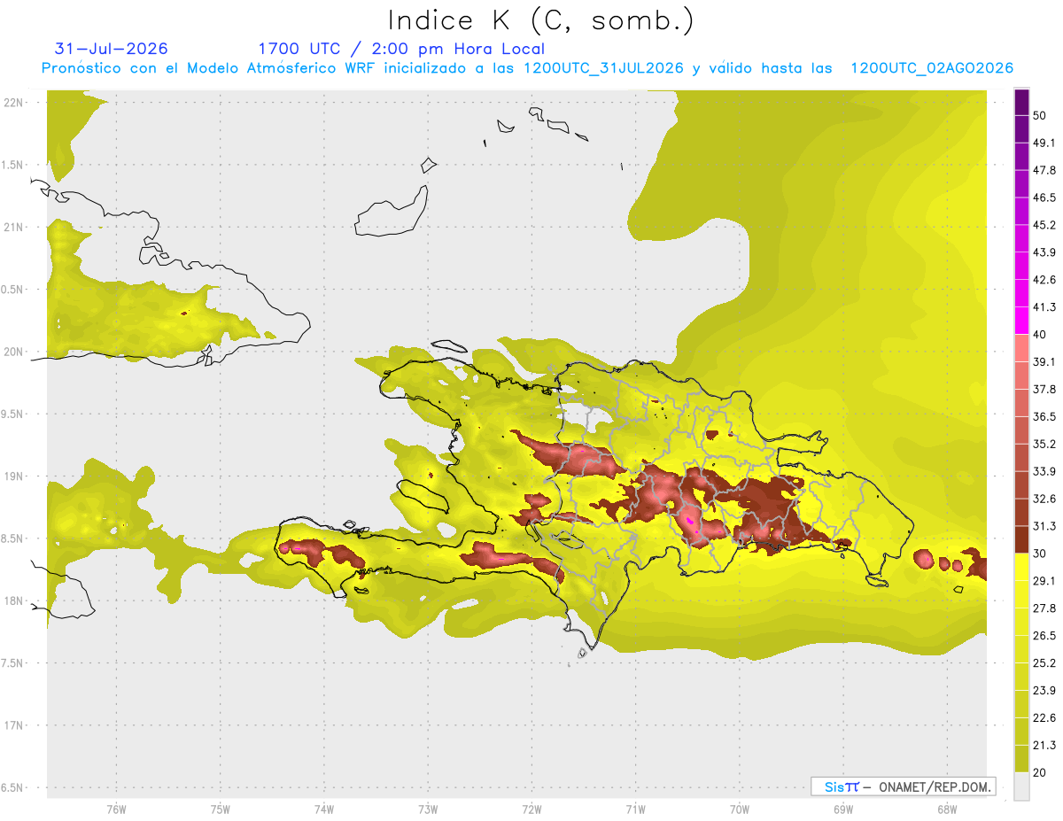Click the legend value 45.2
The image size is (1063, 821).
pos(1044,225)
